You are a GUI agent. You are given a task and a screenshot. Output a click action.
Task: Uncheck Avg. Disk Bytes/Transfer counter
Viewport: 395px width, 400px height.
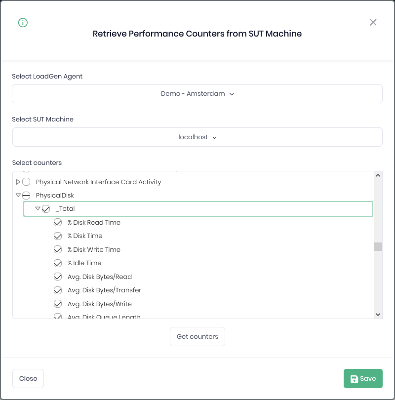(x=58, y=290)
